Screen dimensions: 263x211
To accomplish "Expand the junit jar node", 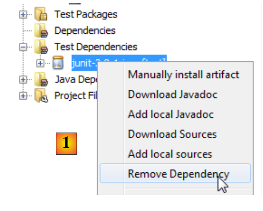I will pyautogui.click(x=40, y=63).
